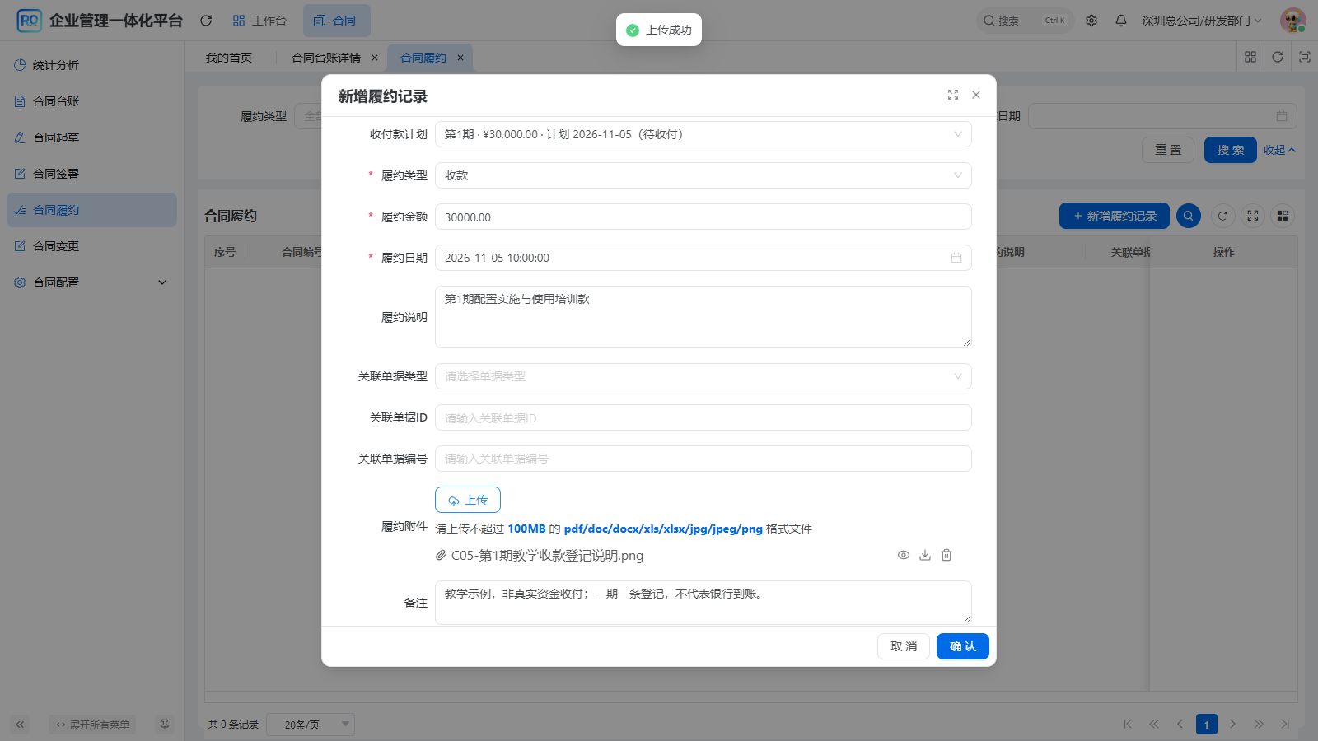Collapse the left sidebar menu
Screen dimensions: 1318x741
click(20, 725)
